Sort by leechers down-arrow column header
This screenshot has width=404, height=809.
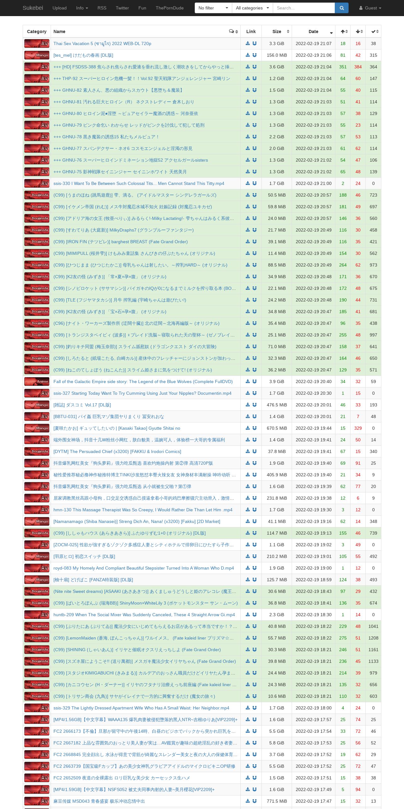tap(358, 32)
